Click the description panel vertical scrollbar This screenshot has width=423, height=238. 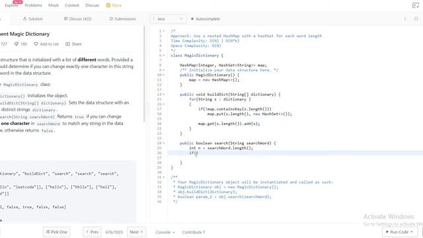point(144,74)
